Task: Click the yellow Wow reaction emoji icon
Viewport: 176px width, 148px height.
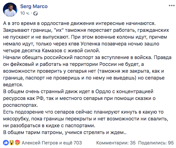Action: (x=11, y=142)
